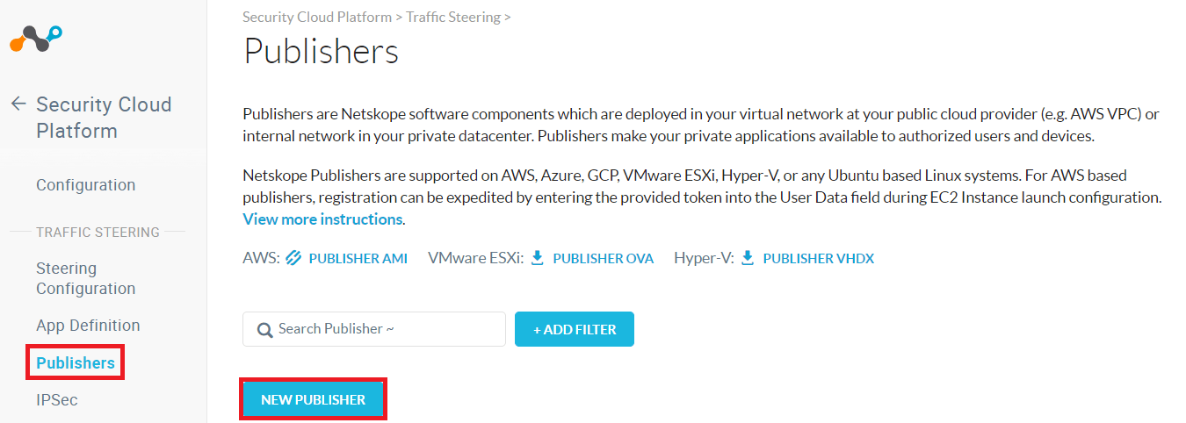The height and width of the screenshot is (423, 1186).
Task: Click the AWS: label
Action: click(261, 258)
